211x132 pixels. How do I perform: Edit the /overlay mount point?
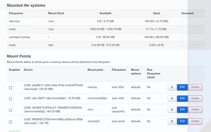click(x=182, y=87)
